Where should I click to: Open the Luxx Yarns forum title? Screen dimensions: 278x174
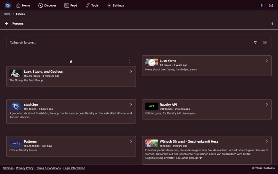pos(168,61)
